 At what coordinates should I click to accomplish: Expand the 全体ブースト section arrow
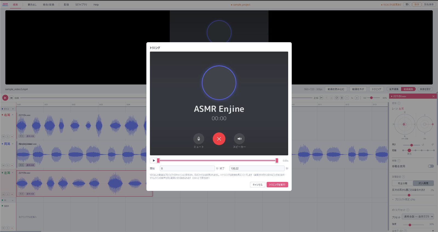point(433,231)
